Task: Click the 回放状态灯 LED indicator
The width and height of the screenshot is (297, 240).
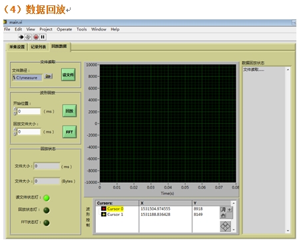Action: pos(47,210)
